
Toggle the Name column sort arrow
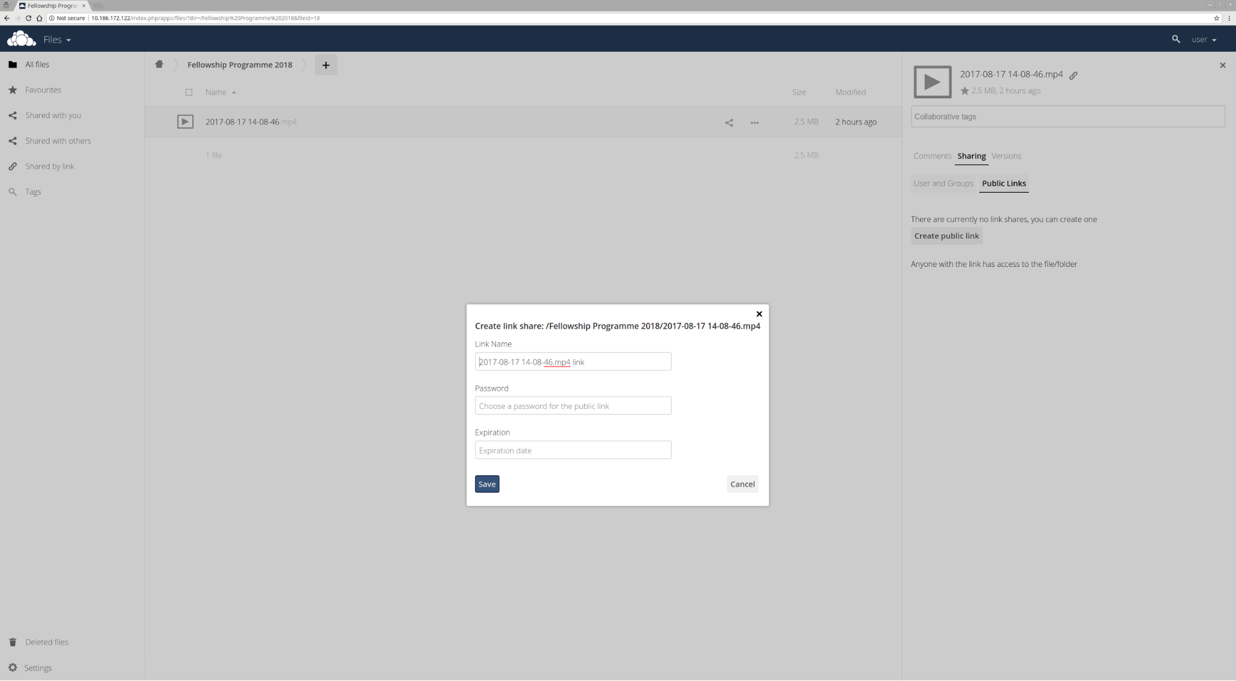coord(234,92)
